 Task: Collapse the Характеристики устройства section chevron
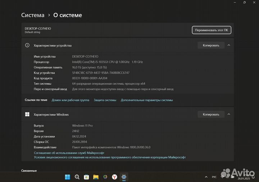229,45
